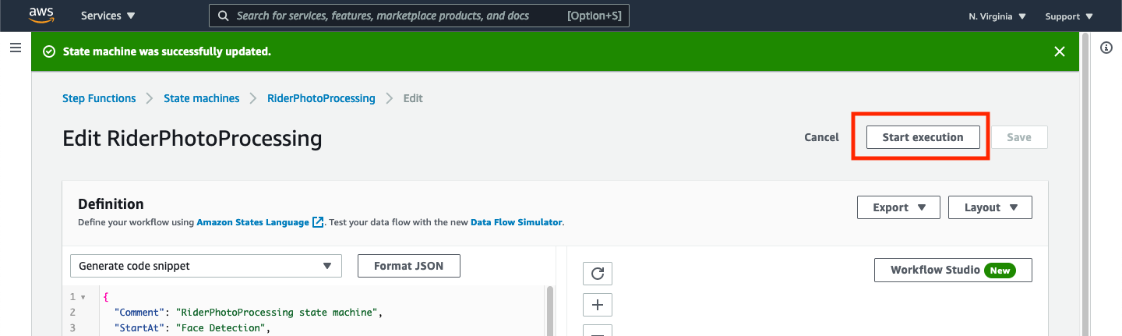Refresh the workflow graph

click(598, 274)
